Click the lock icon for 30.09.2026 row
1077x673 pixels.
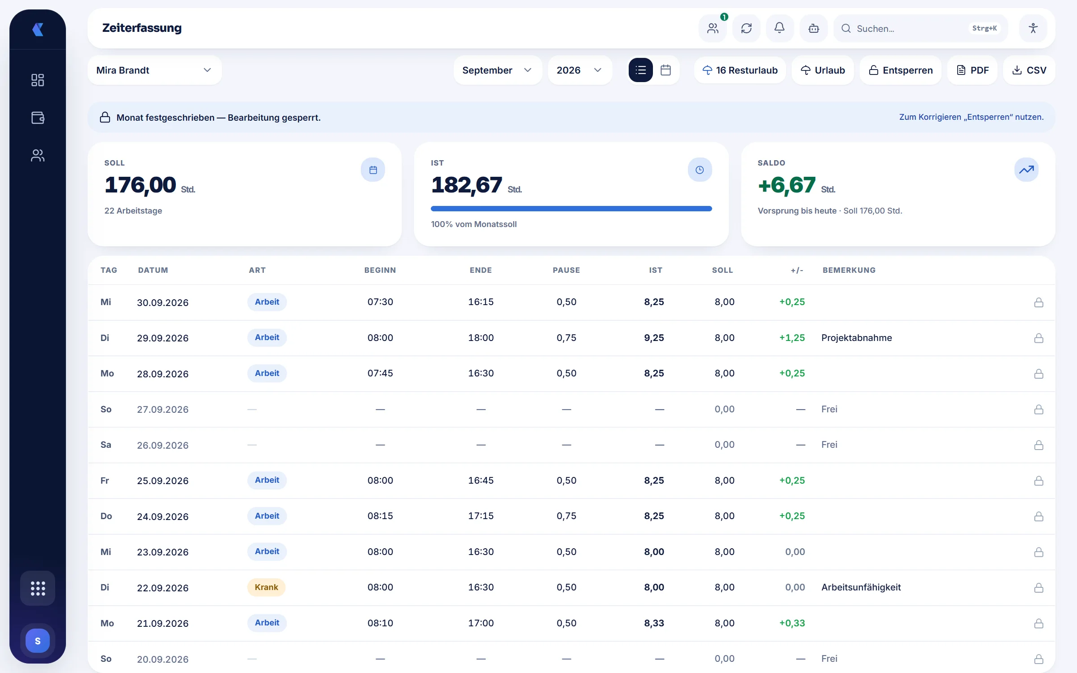point(1038,302)
